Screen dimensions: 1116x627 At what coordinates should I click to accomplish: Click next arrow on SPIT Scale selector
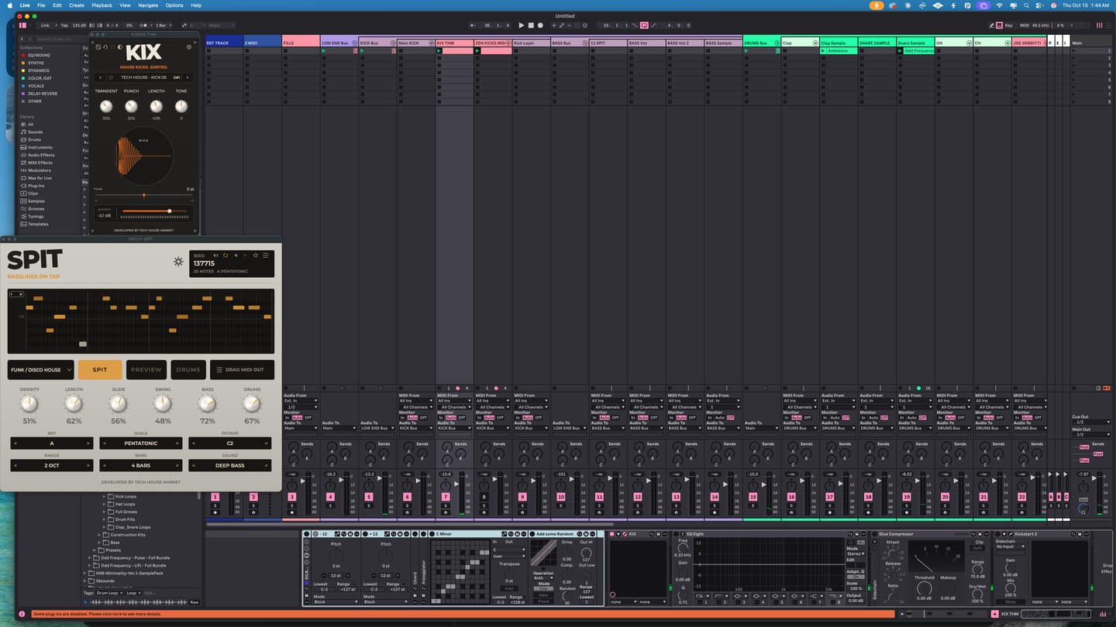click(178, 444)
